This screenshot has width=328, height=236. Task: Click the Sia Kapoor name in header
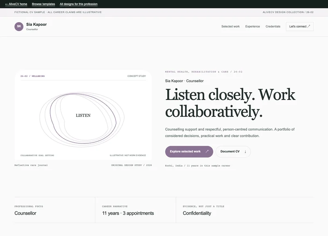click(36, 25)
